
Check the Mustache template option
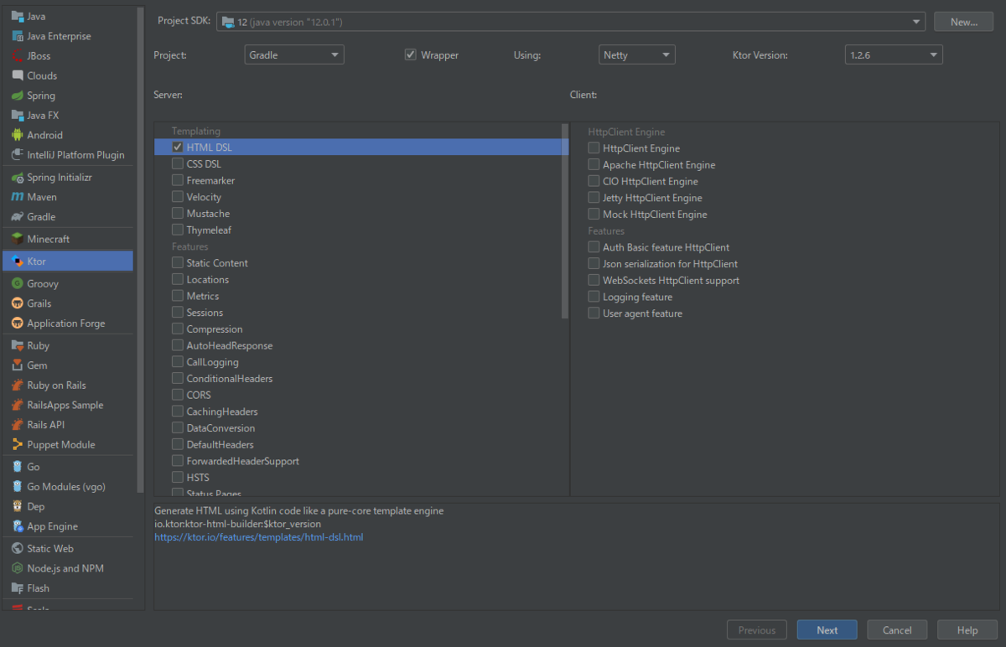click(x=178, y=214)
